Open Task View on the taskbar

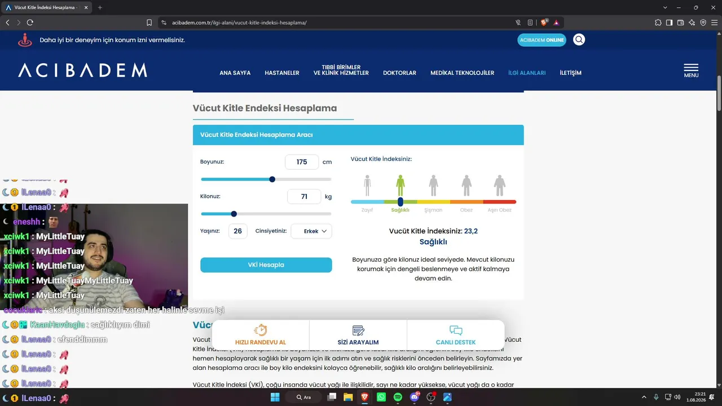click(332, 397)
